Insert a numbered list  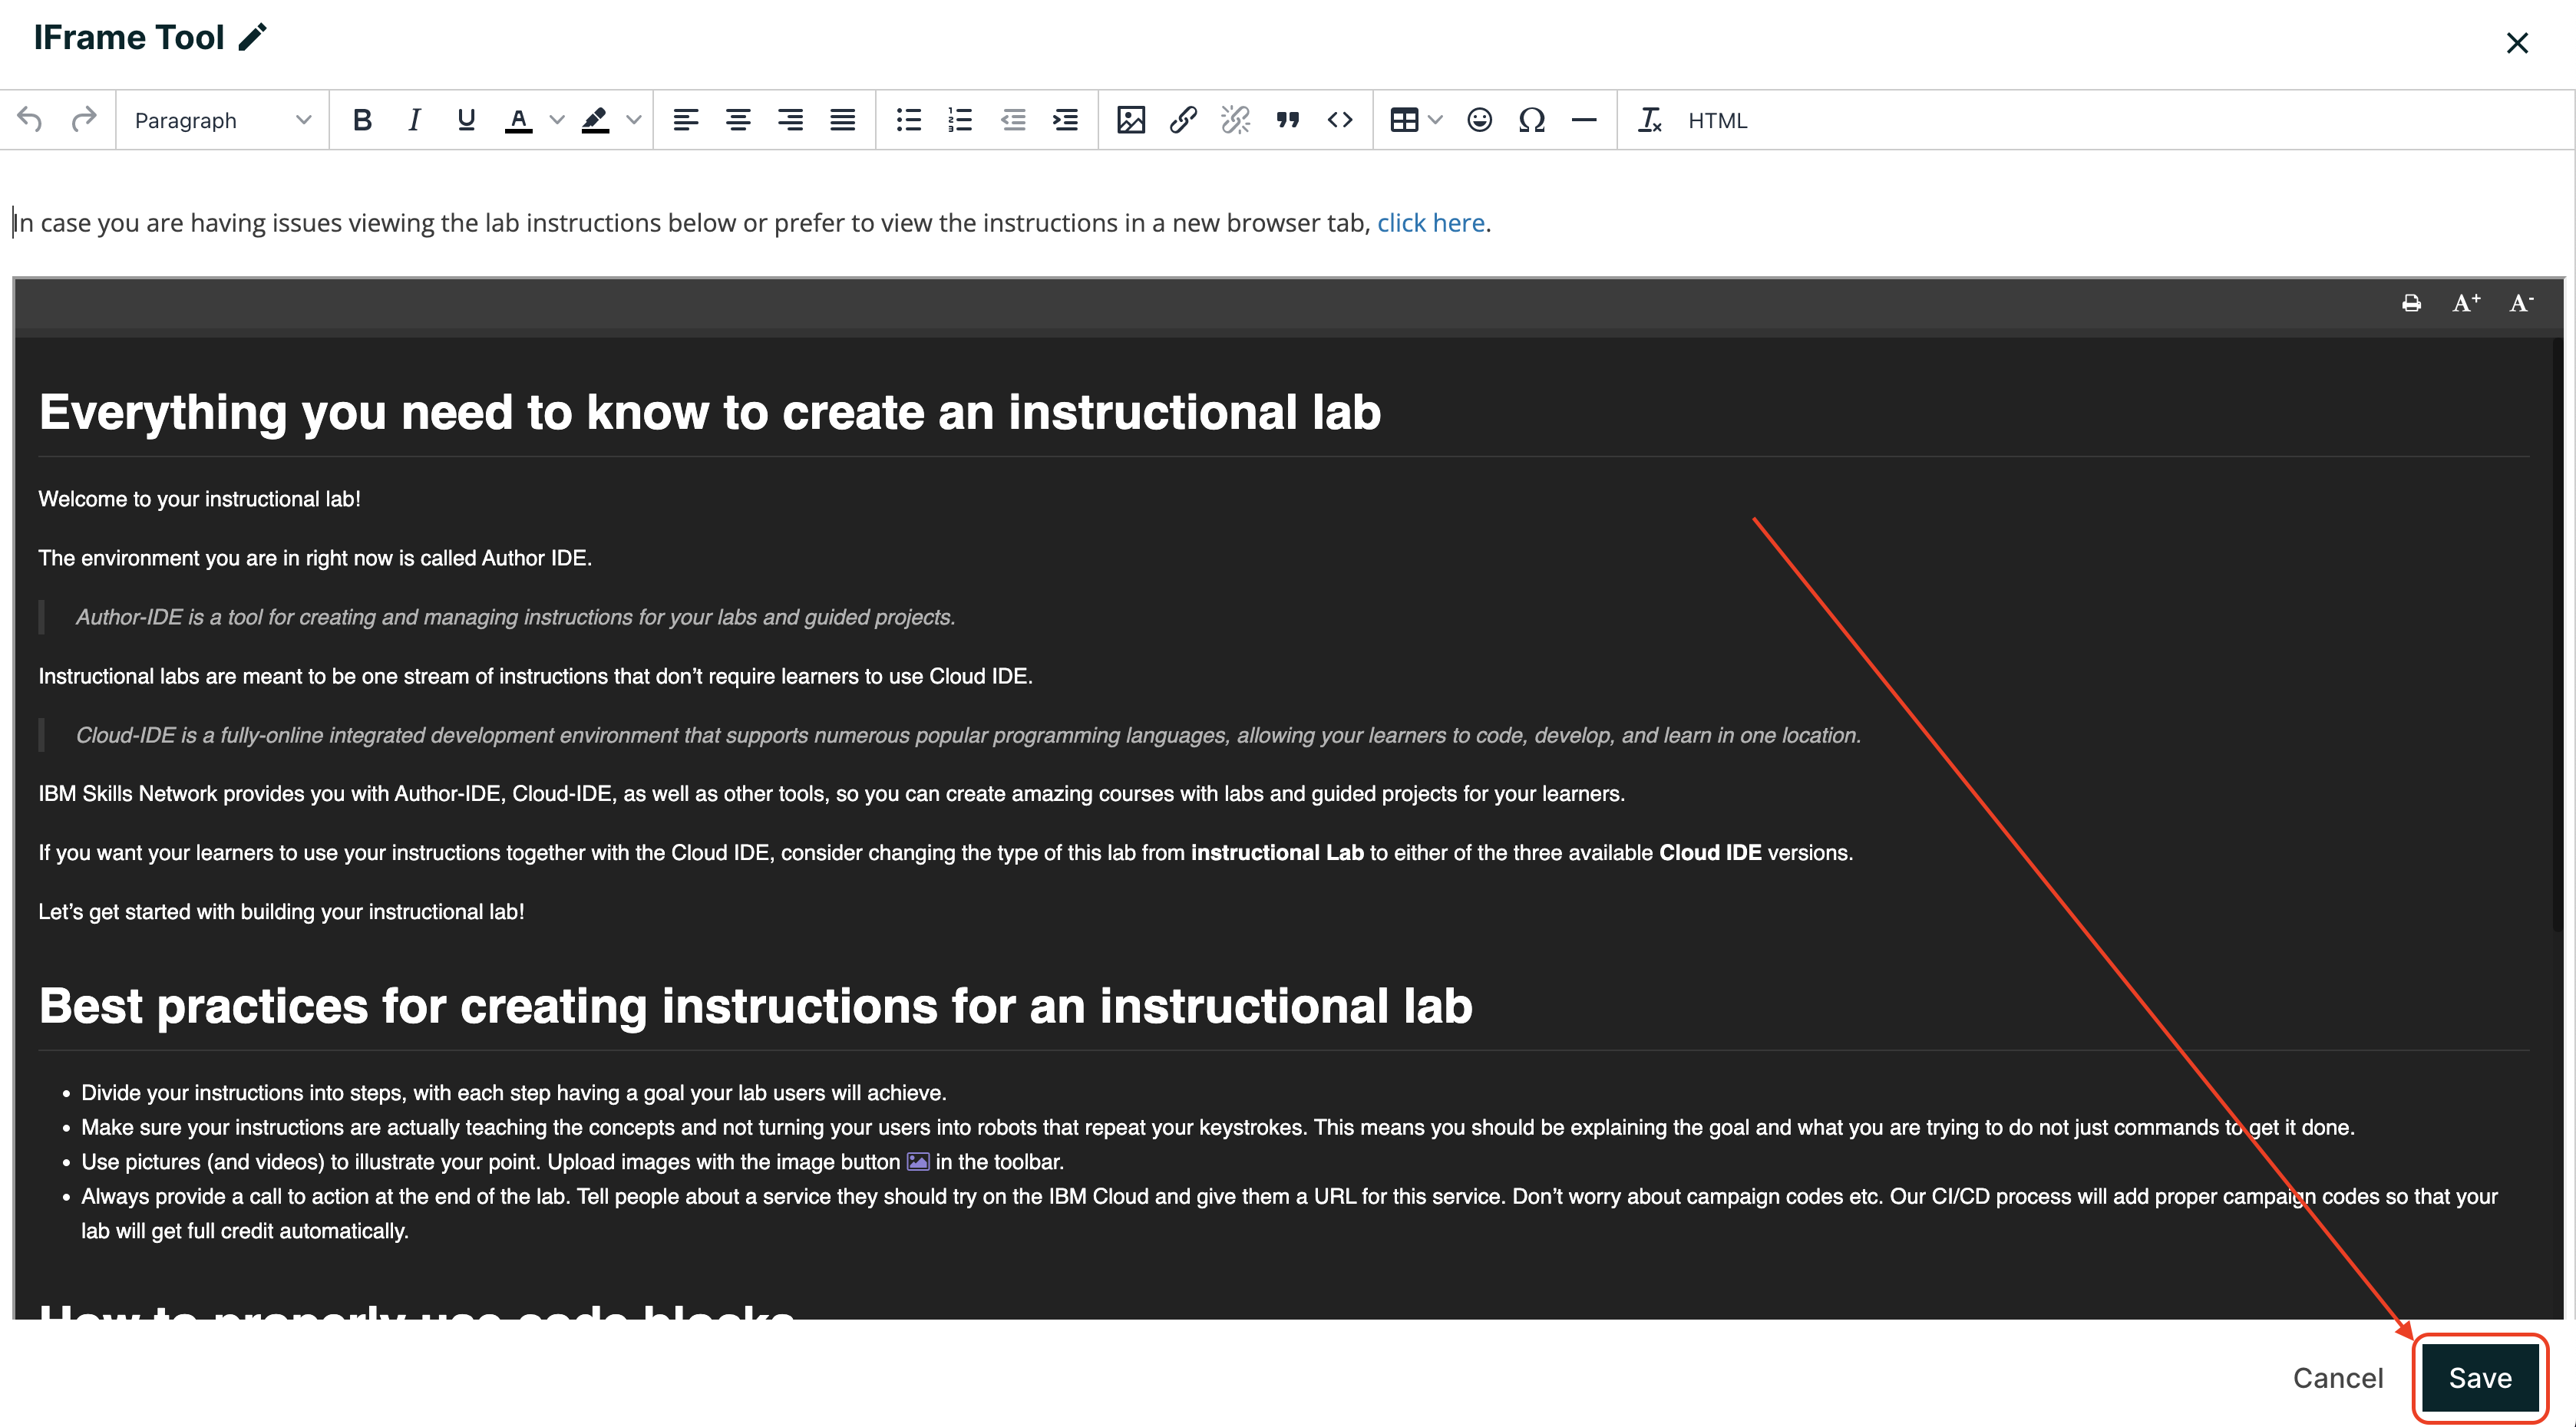coord(960,120)
